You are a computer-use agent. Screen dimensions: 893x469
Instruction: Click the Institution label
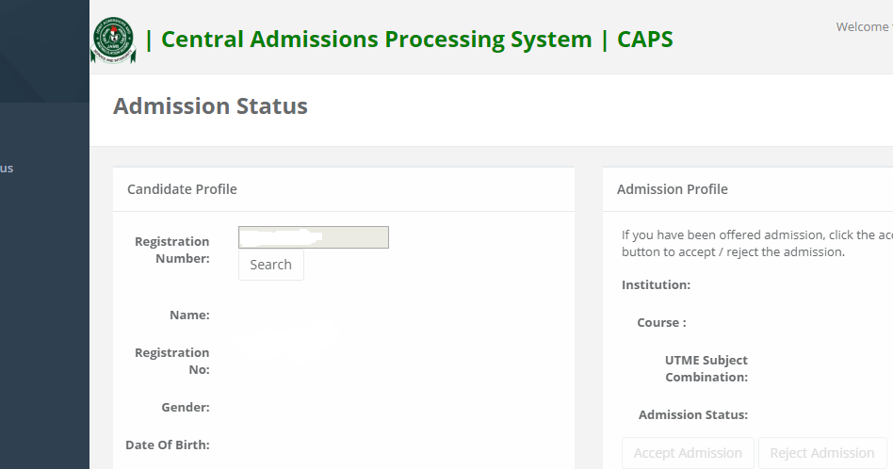coord(656,284)
